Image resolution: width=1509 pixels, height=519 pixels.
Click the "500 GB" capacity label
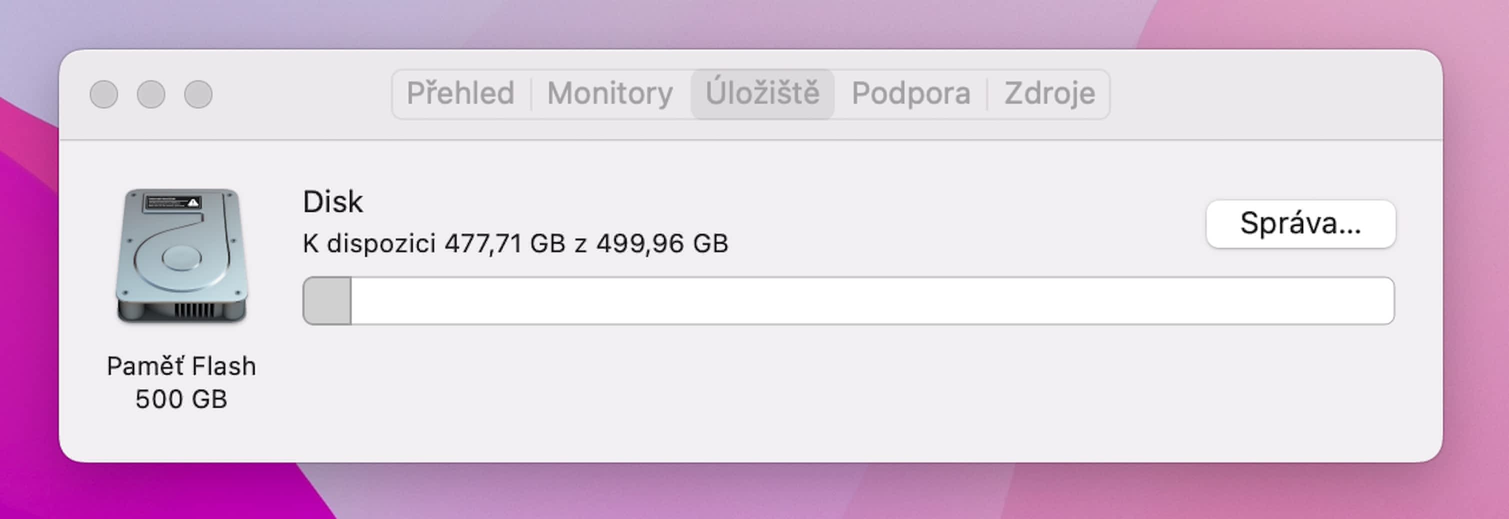pos(181,399)
